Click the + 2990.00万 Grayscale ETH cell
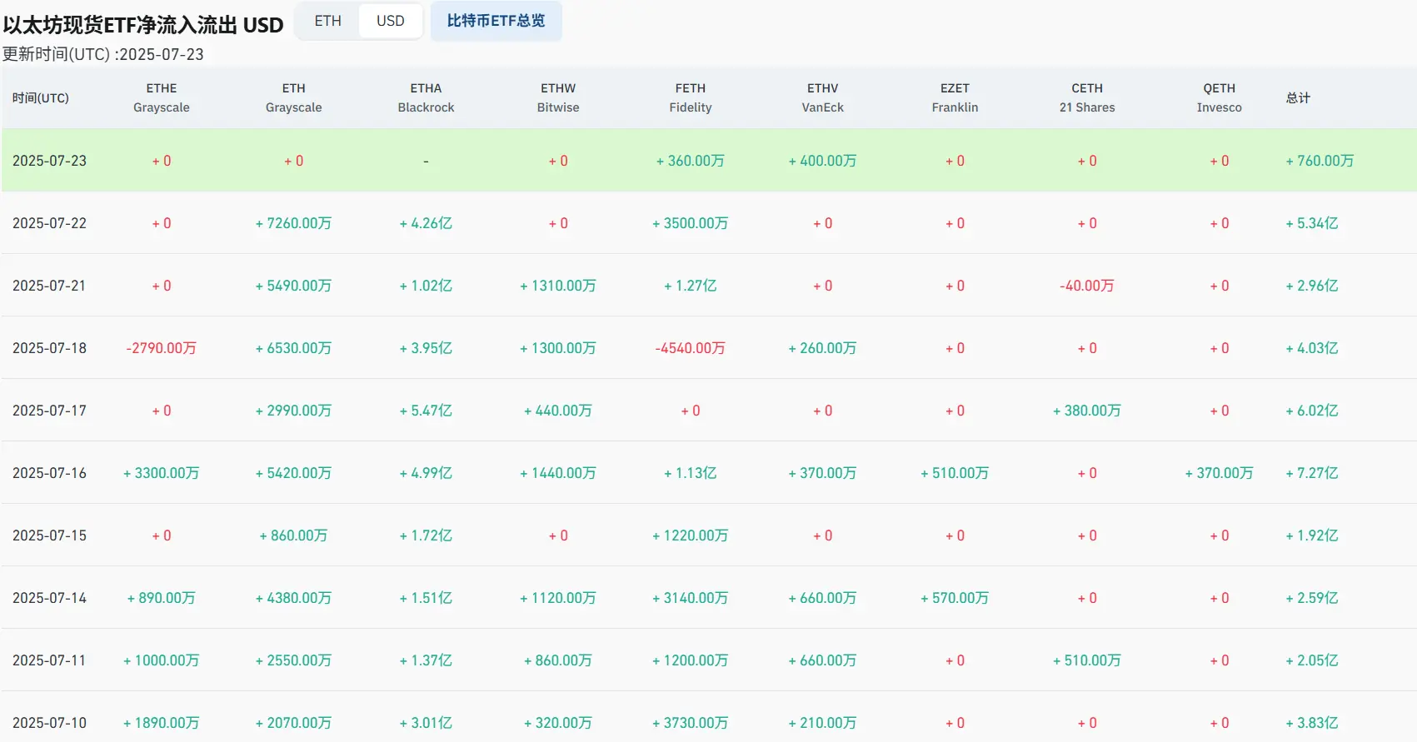 pos(293,411)
